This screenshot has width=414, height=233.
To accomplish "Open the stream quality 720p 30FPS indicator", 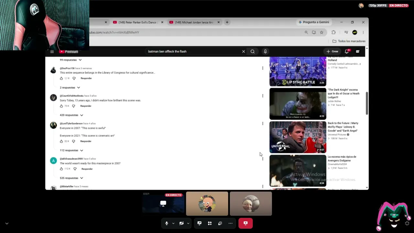I will (x=378, y=6).
